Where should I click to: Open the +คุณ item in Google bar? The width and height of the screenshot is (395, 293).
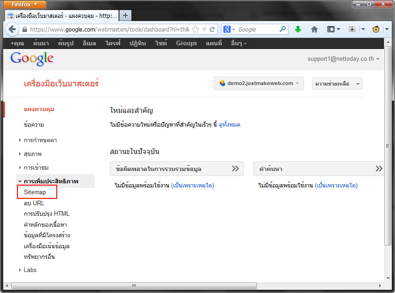pos(17,43)
